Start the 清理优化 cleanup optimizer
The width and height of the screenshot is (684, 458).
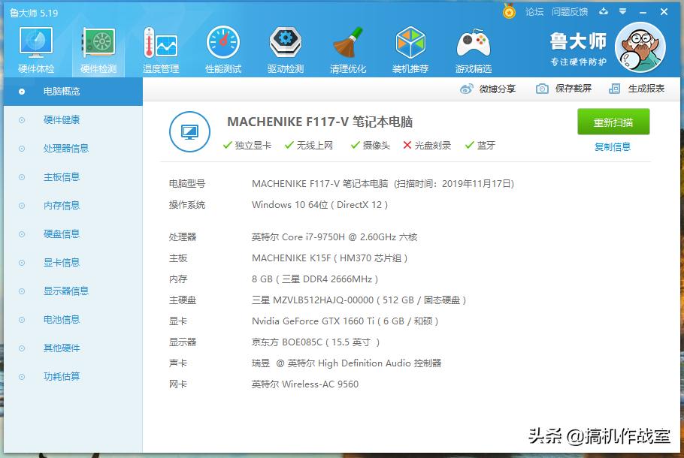(x=347, y=47)
